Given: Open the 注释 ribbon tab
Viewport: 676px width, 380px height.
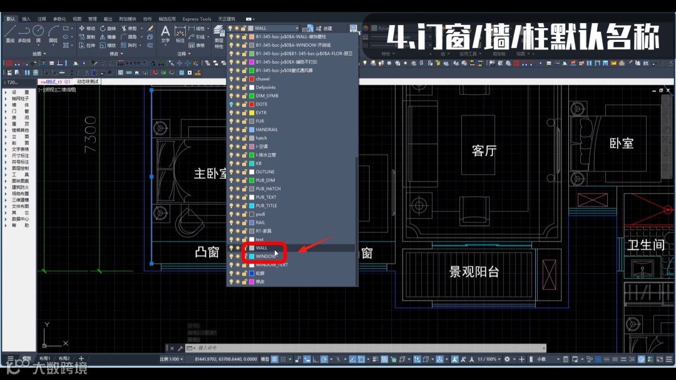Looking at the screenshot, I should (42, 19).
